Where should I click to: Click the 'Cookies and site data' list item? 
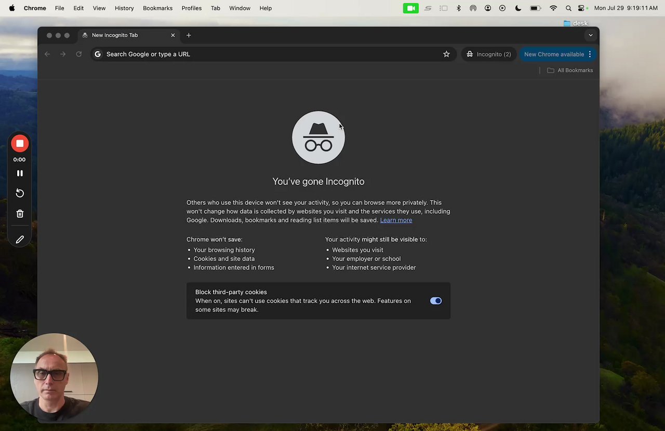224,259
